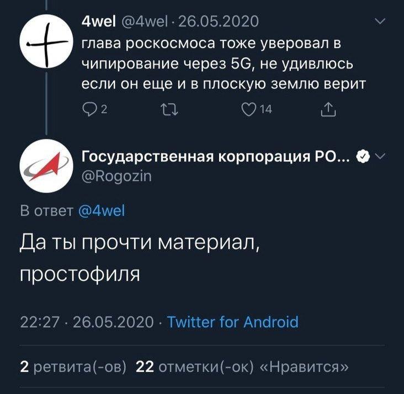404x394 pixels.
Task: Share 4wel's tweet via the share icon
Action: coord(328,110)
